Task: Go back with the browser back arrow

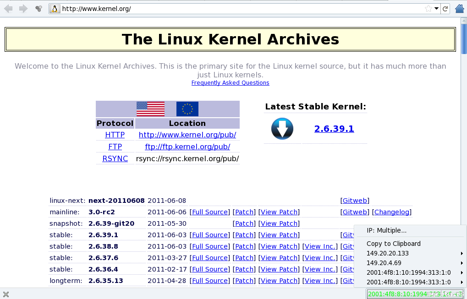Action: click(8, 9)
